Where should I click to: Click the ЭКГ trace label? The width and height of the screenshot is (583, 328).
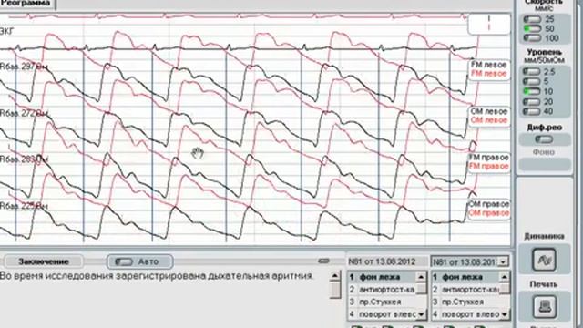coord(6,32)
